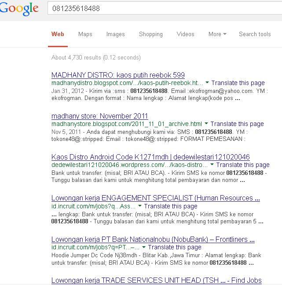Click snippet text starting Nov 5, 2011
This screenshot has height=285, width=282.
point(150,135)
